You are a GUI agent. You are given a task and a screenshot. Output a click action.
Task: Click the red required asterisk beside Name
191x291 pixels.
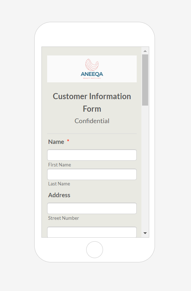point(68,141)
